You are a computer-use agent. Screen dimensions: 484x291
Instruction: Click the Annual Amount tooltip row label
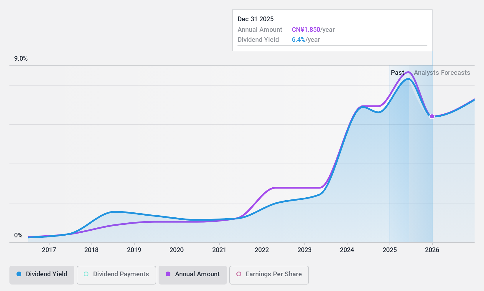click(260, 30)
